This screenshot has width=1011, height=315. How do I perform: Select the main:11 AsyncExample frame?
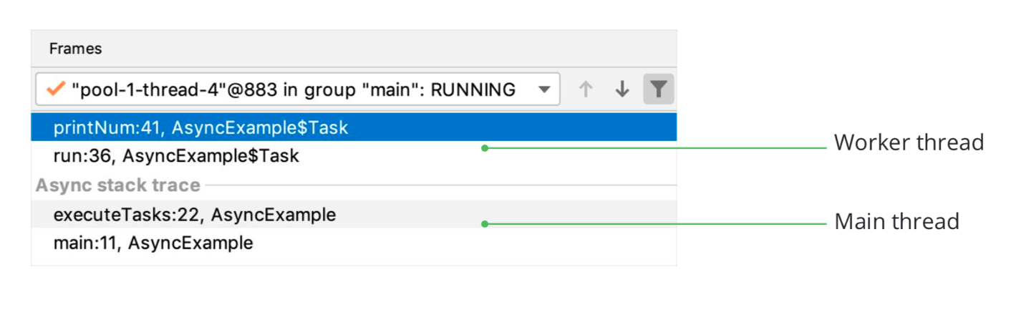pos(153,243)
